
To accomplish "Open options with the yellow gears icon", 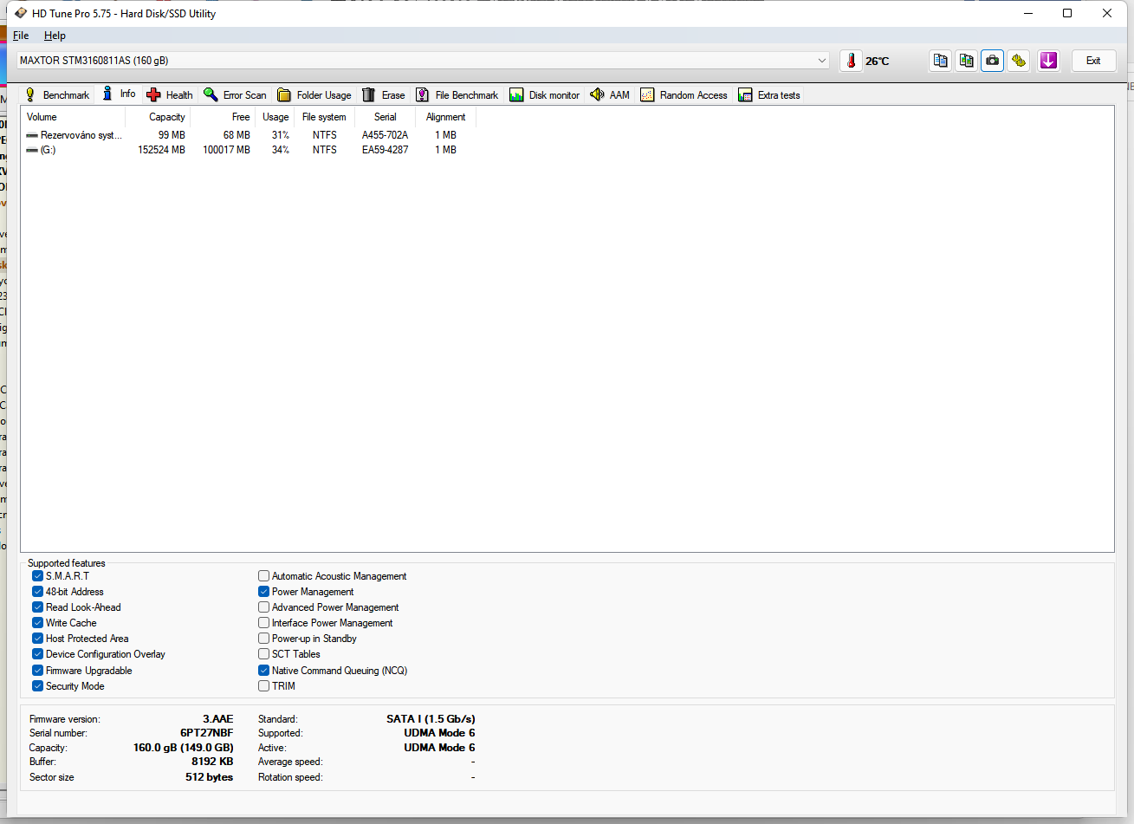I will [x=1019, y=61].
